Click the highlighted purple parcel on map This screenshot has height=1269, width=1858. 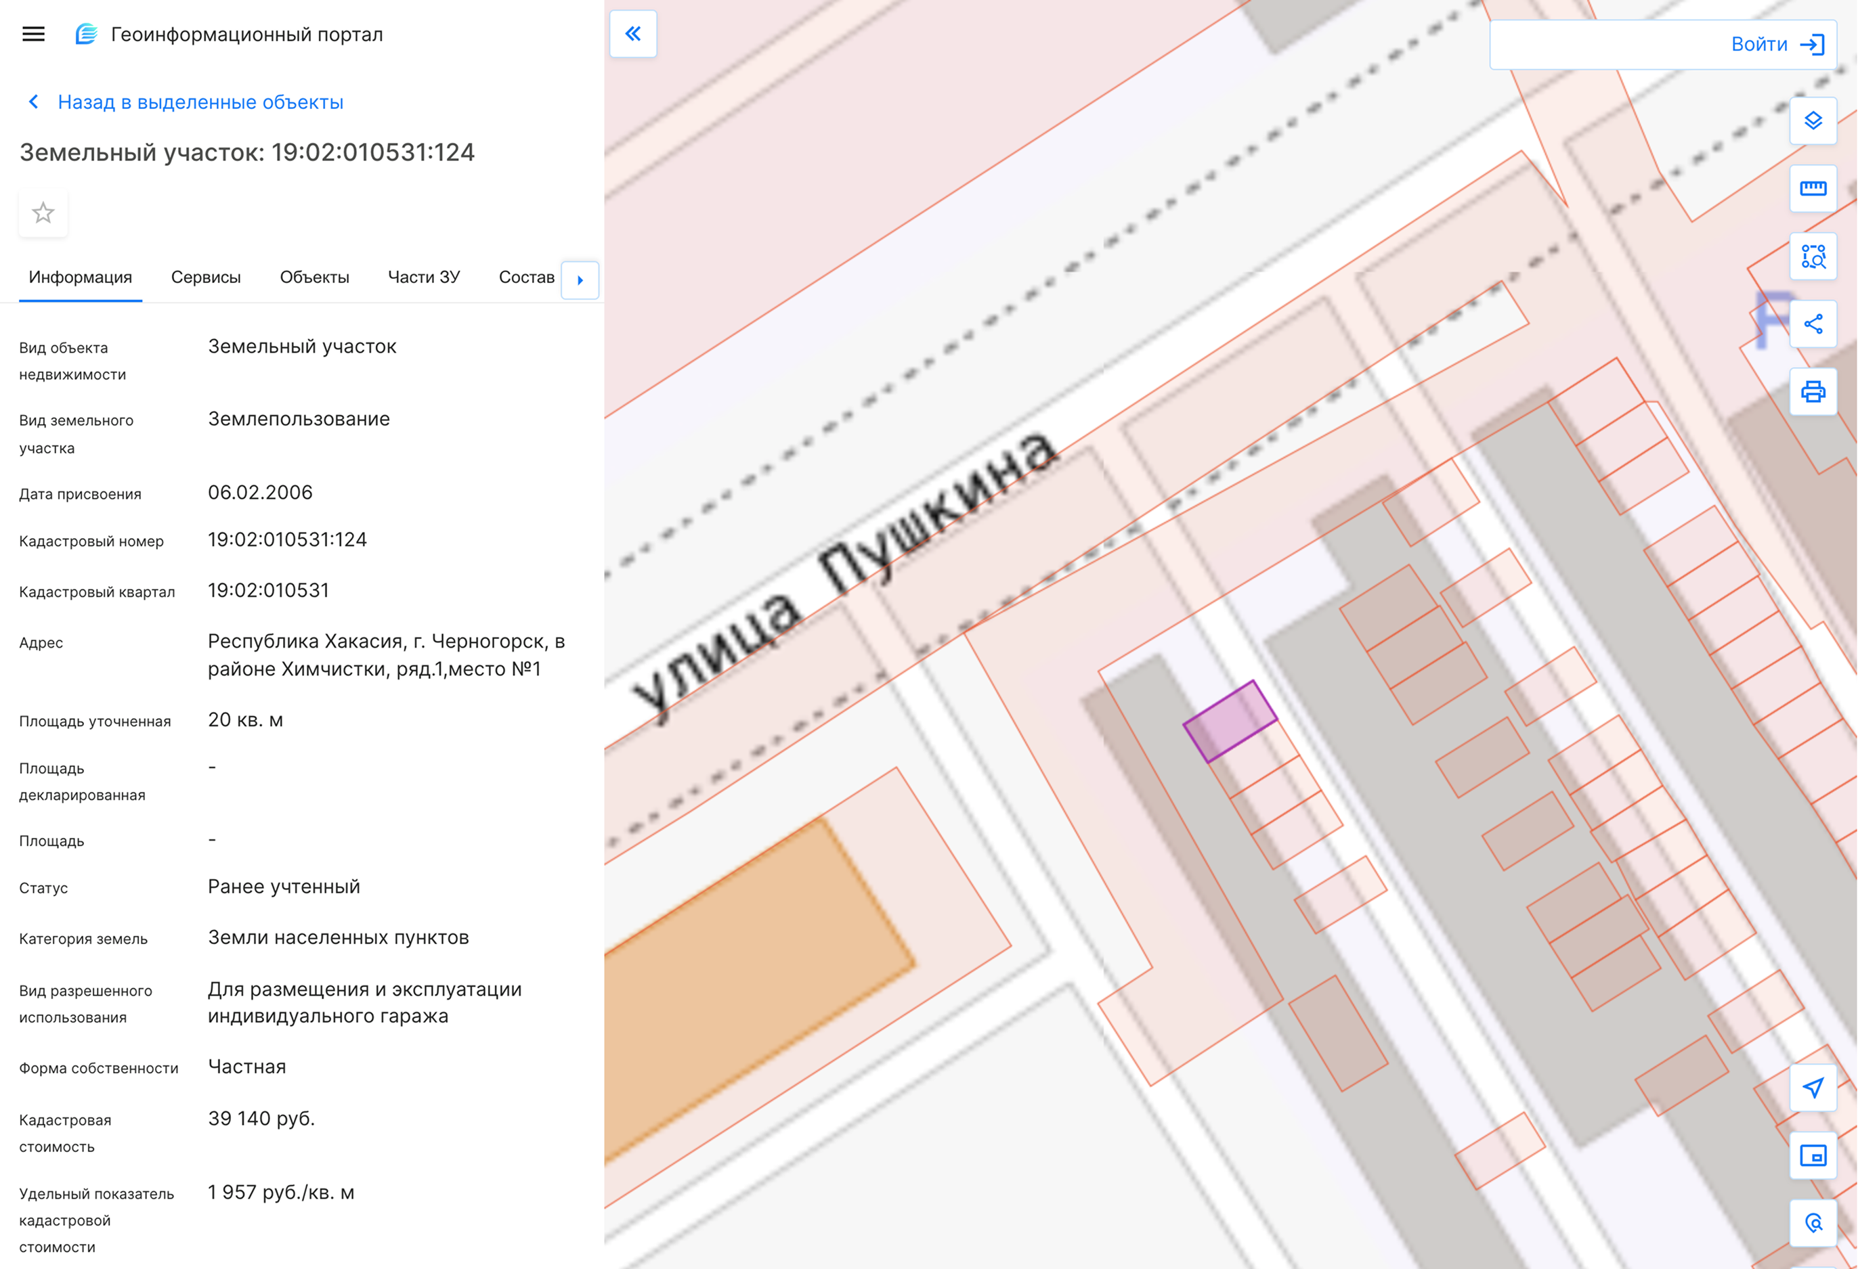tap(1230, 721)
